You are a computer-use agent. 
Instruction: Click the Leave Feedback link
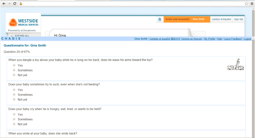click(233, 39)
